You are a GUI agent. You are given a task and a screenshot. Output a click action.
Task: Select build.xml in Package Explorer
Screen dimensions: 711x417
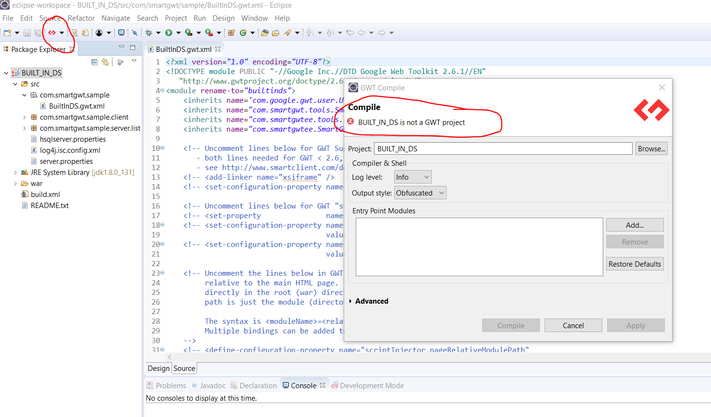40,195
